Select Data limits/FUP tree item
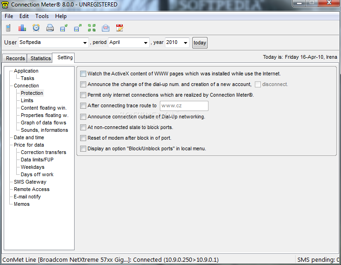The image size is (341, 265). tap(37, 160)
